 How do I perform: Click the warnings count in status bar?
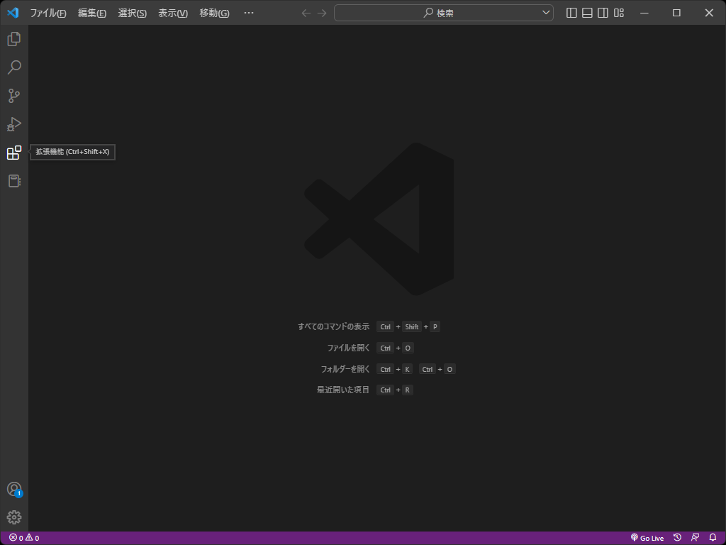point(33,538)
